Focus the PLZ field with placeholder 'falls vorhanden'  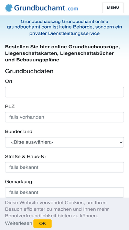[65, 117]
